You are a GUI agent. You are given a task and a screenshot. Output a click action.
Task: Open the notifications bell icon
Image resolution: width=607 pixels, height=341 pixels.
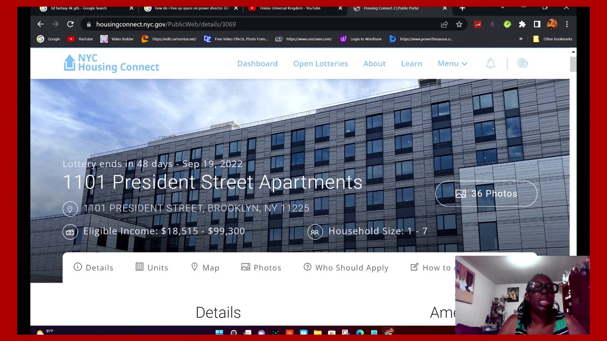[x=490, y=63]
